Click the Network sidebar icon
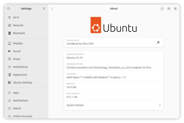Screen dimensions: 184x123 9,25
